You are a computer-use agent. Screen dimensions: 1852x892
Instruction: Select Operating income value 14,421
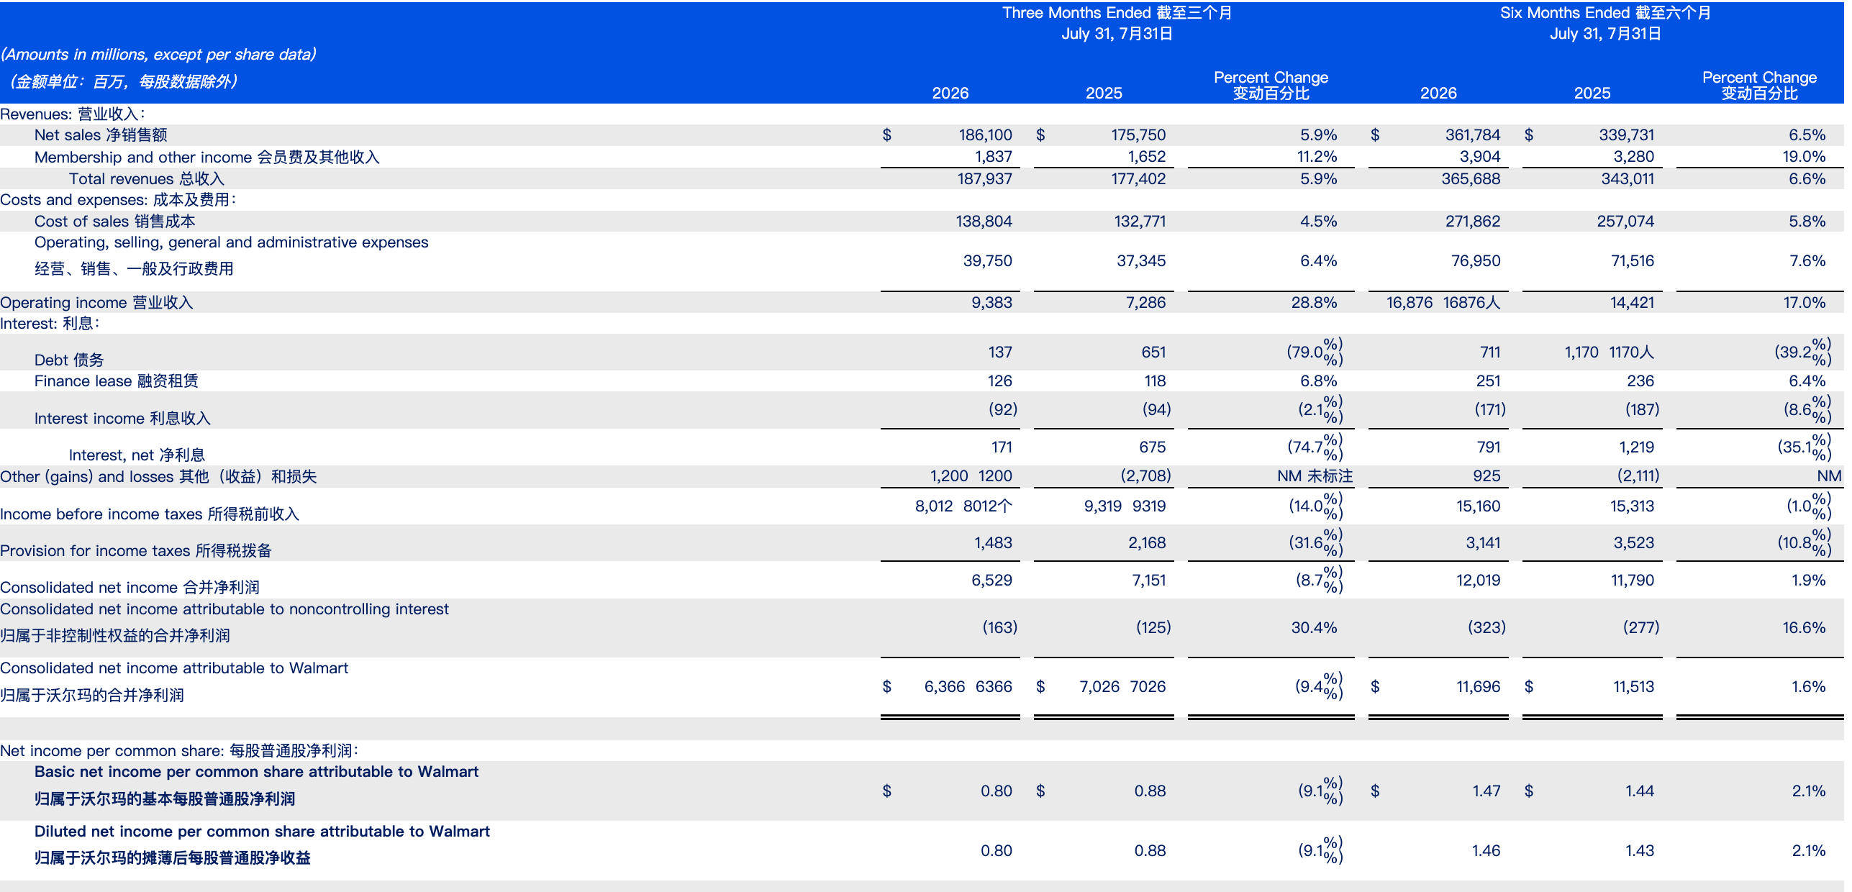[1632, 303]
